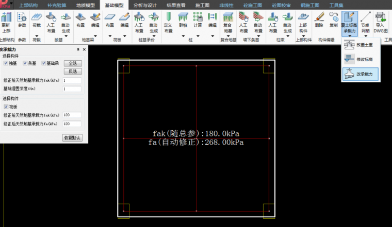Click the 恢复默认 restore defaults button
The height and width of the screenshot is (227, 392).
click(72, 137)
